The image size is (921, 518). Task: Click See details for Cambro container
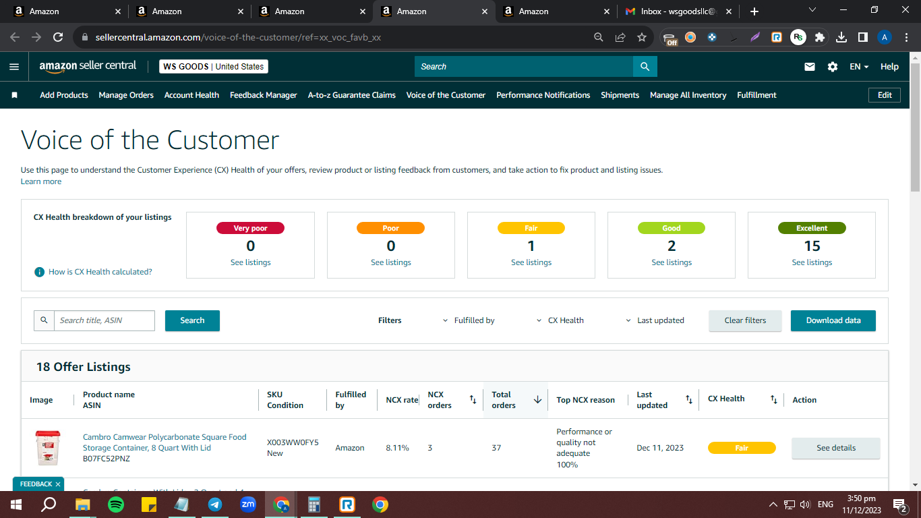836,448
